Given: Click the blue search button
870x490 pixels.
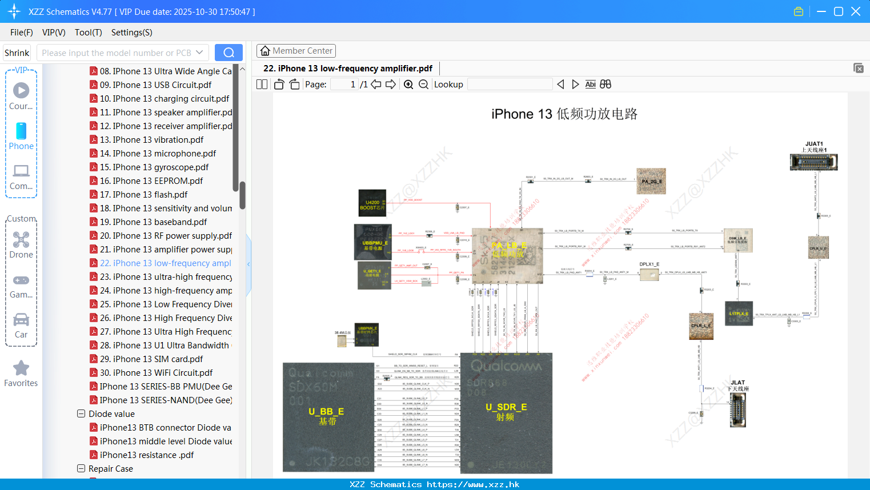Looking at the screenshot, I should (228, 53).
